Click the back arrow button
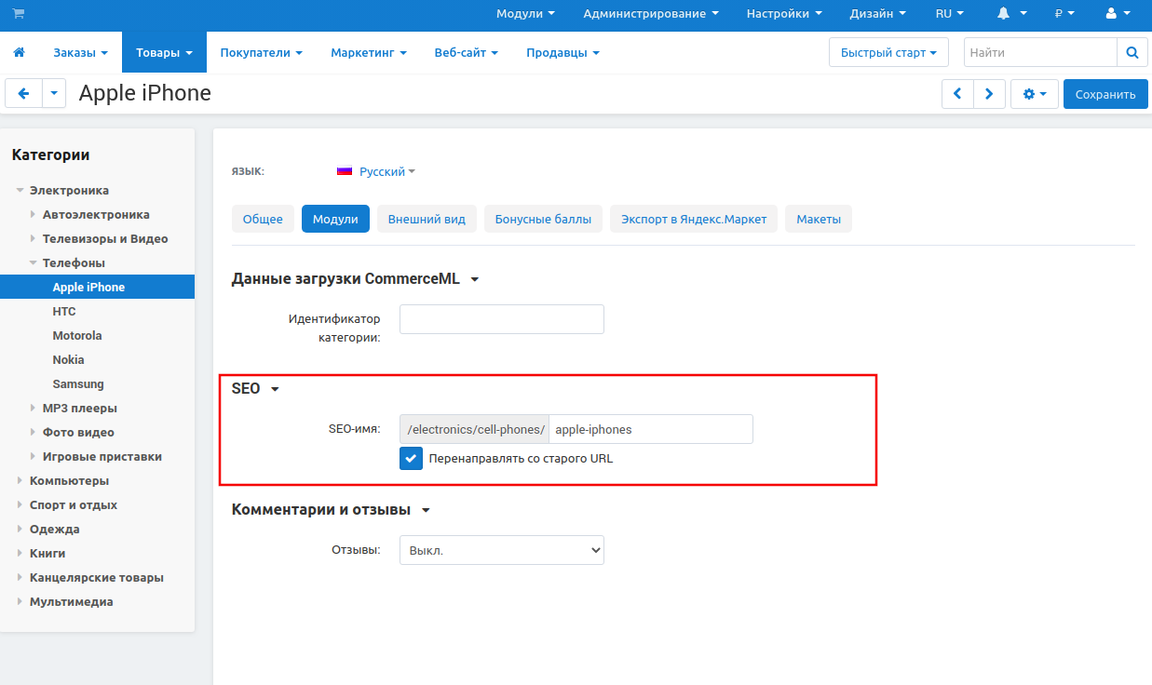 [x=24, y=94]
